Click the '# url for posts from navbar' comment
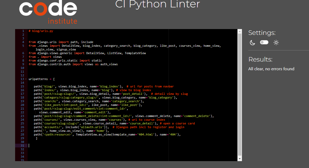This screenshot has width=309, height=168. tap(150, 86)
